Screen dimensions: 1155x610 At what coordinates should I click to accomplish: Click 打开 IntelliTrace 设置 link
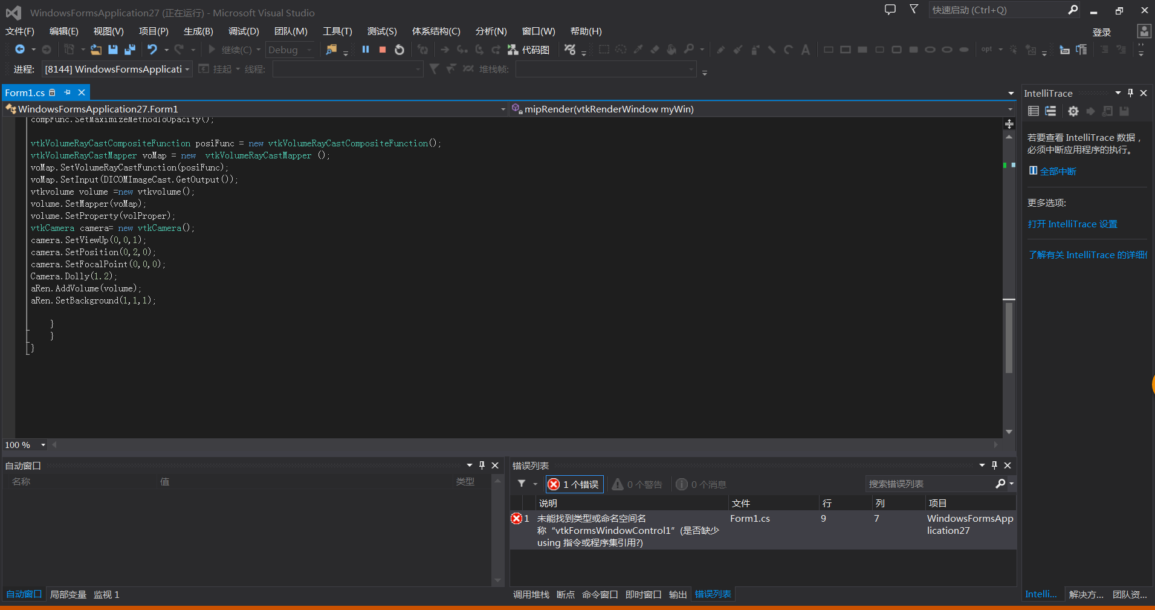pos(1072,224)
